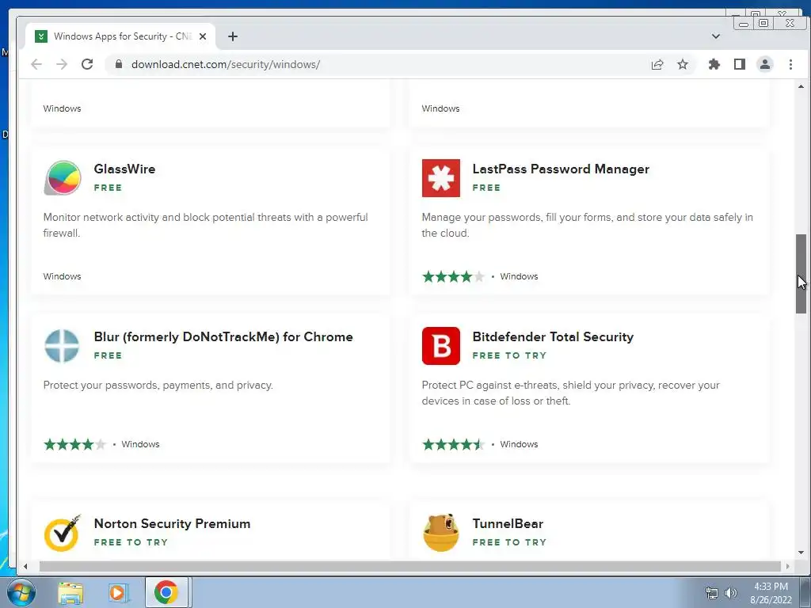Select the Blur for Chrome icon
This screenshot has height=608, width=811.
coord(62,346)
